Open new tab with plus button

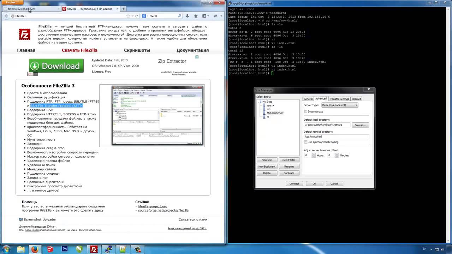[x=123, y=9]
